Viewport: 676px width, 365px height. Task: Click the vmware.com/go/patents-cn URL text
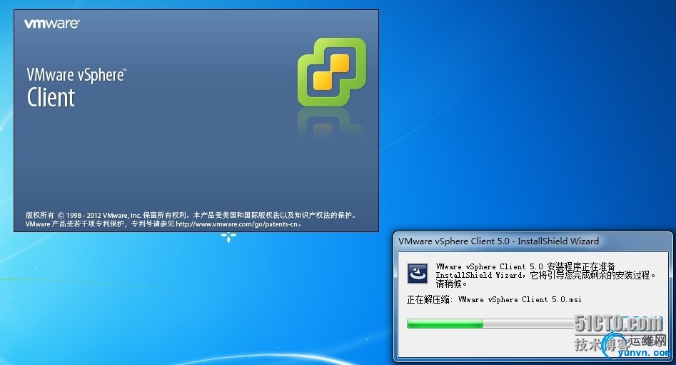[237, 224]
